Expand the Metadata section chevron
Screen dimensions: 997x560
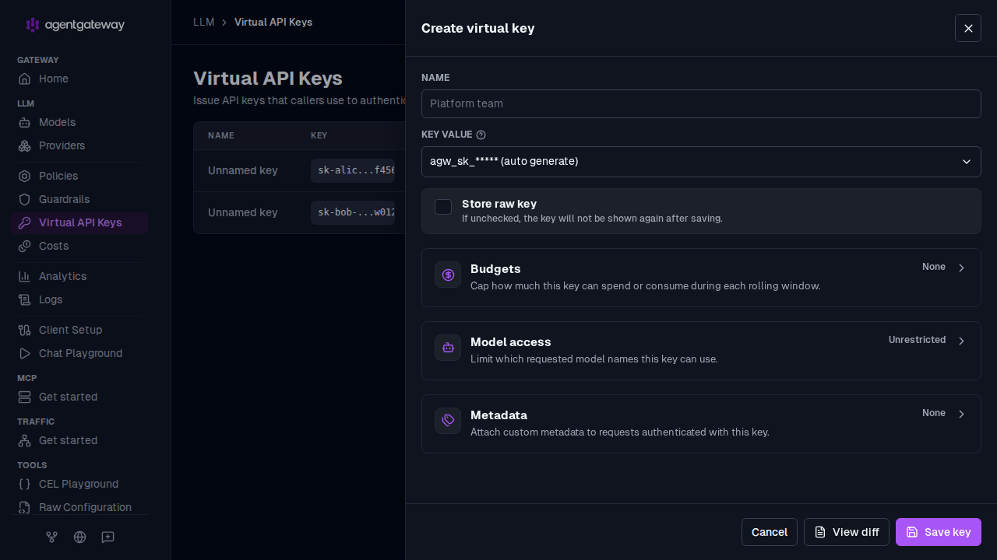pos(961,414)
